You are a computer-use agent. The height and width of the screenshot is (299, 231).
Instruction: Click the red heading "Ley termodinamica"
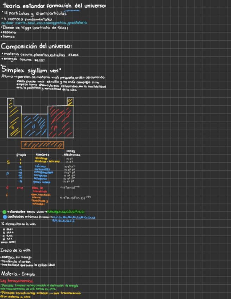click(x=17, y=281)
